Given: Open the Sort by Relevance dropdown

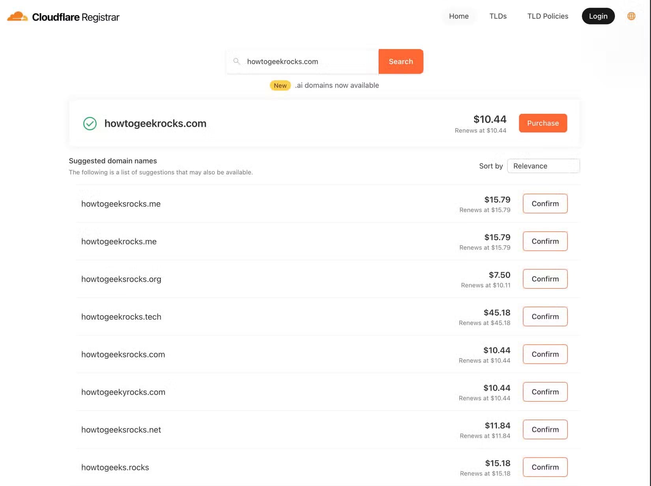Looking at the screenshot, I should [543, 166].
